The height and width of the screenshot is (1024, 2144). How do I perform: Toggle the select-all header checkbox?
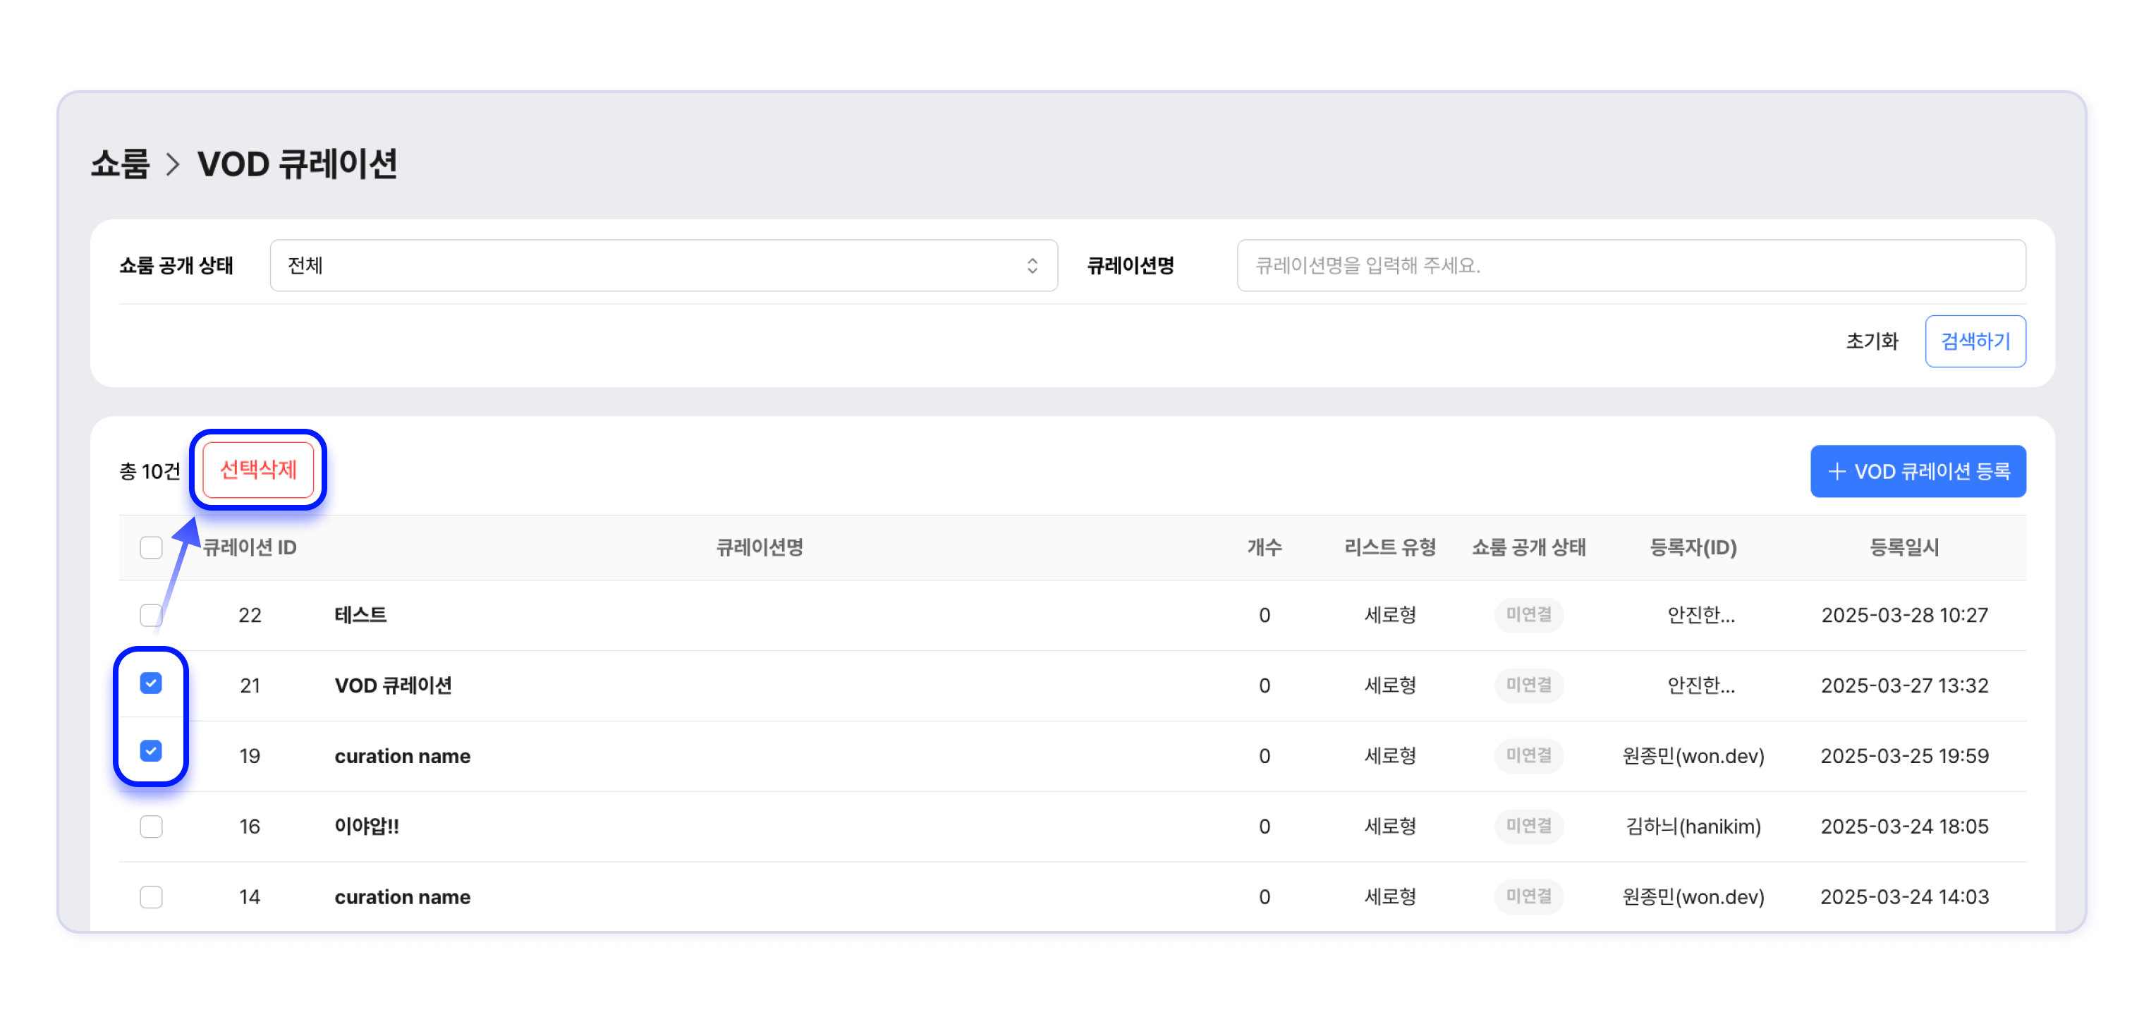click(x=152, y=548)
